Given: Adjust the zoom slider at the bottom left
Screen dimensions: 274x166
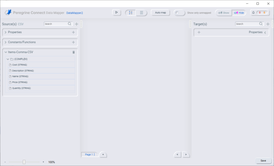Looking at the screenshot, I should (24, 162).
